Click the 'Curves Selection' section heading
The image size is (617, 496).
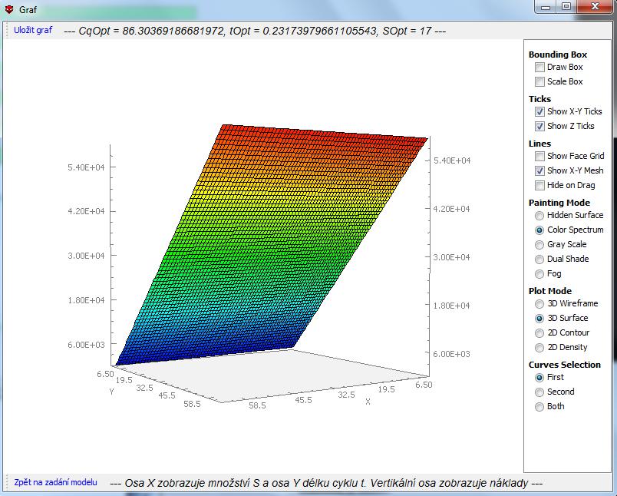click(564, 365)
